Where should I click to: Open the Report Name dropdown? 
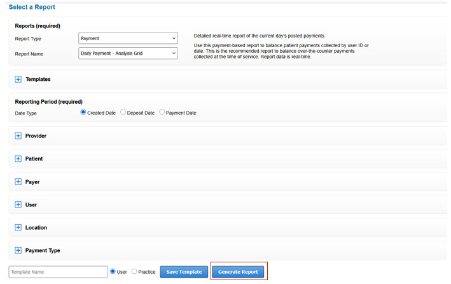tap(128, 54)
